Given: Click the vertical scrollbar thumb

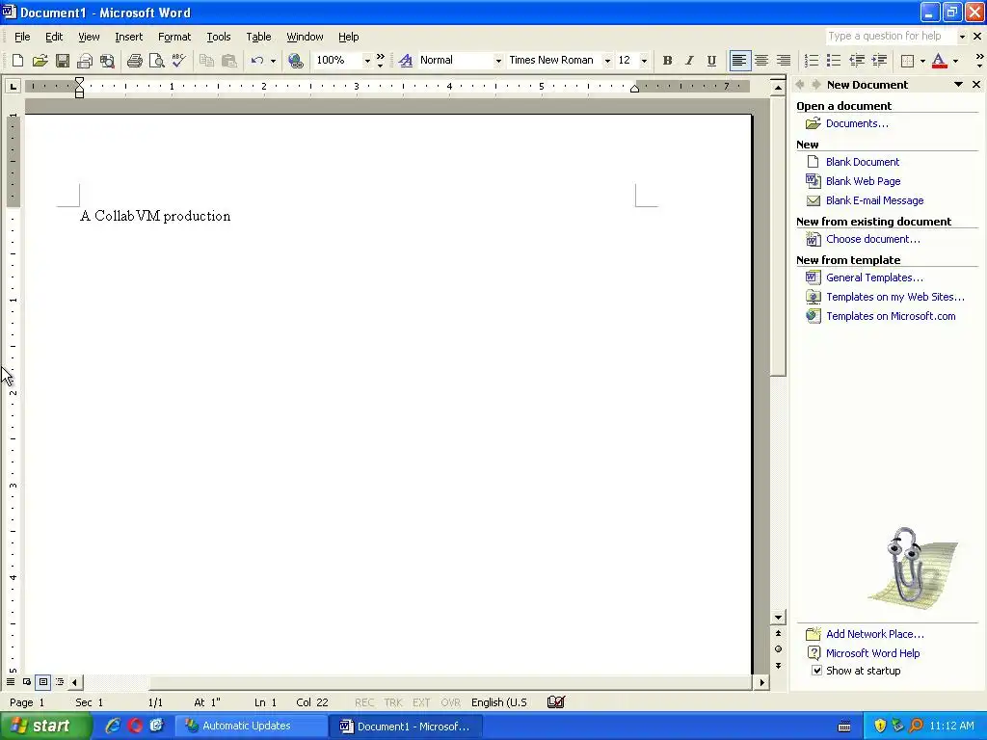Looking at the screenshot, I should click(x=778, y=235).
